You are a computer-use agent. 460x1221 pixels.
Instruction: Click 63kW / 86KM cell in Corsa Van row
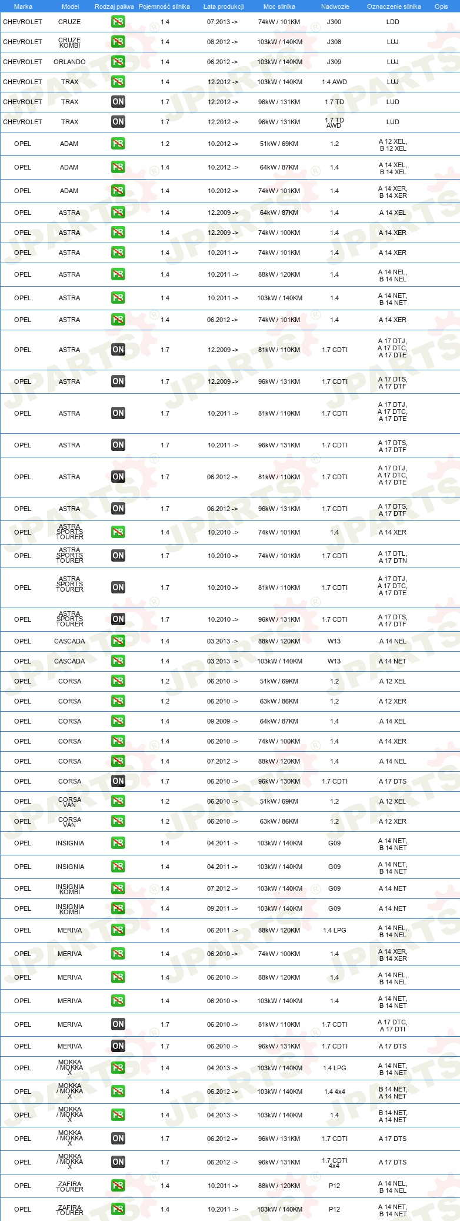pyautogui.click(x=279, y=821)
